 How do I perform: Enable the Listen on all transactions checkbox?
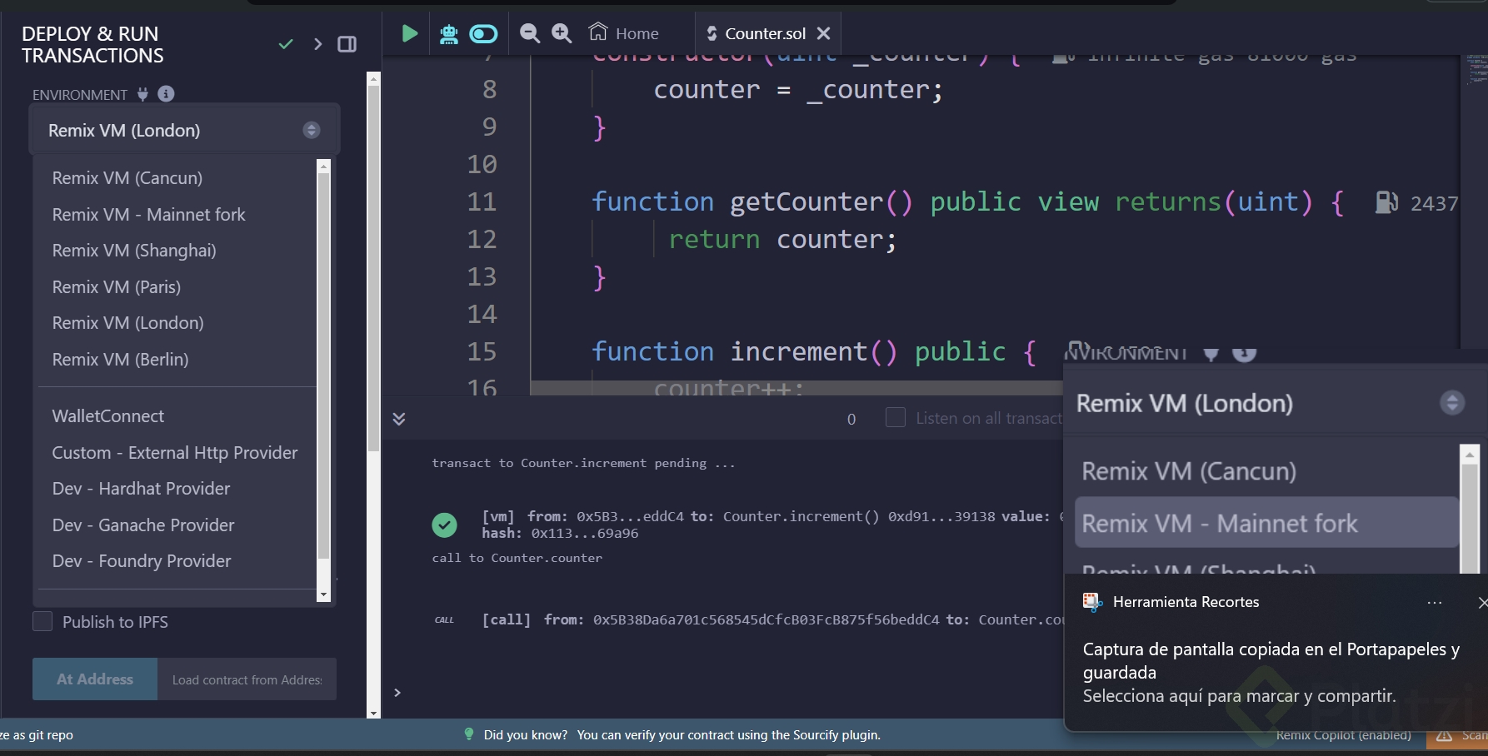(x=896, y=417)
